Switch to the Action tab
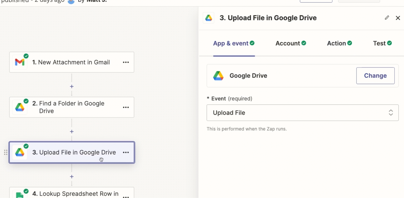Image resolution: width=404 pixels, height=198 pixels. 339,43
